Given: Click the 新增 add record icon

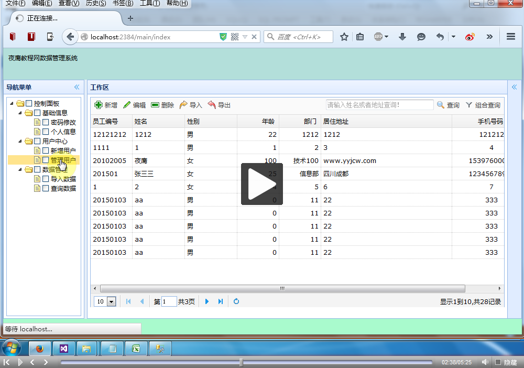Looking at the screenshot, I should (x=99, y=105).
